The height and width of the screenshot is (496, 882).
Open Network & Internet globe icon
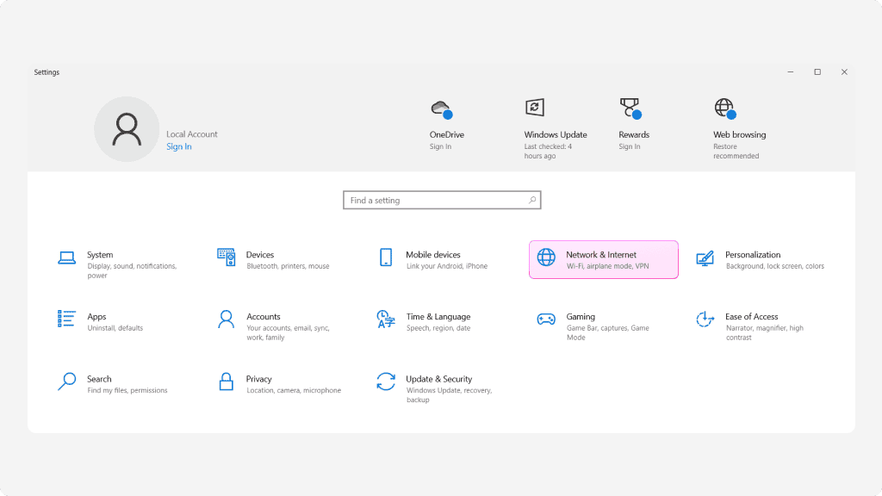pos(546,258)
